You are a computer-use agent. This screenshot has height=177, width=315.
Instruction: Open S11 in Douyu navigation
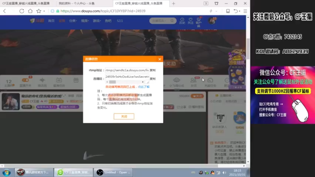pos(120,21)
